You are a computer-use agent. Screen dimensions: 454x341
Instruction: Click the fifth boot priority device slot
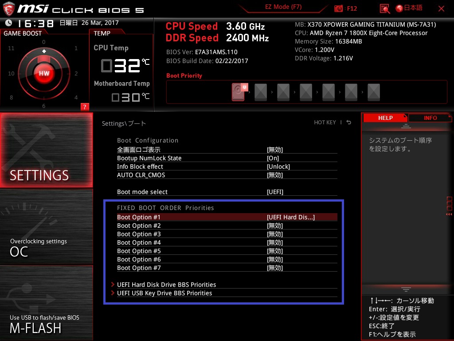click(x=329, y=92)
